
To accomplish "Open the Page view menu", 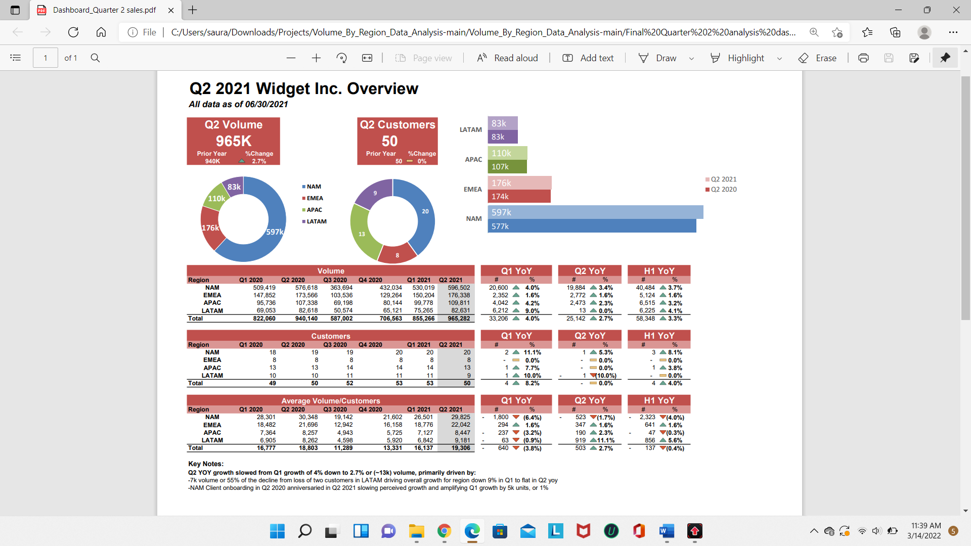I will [424, 58].
